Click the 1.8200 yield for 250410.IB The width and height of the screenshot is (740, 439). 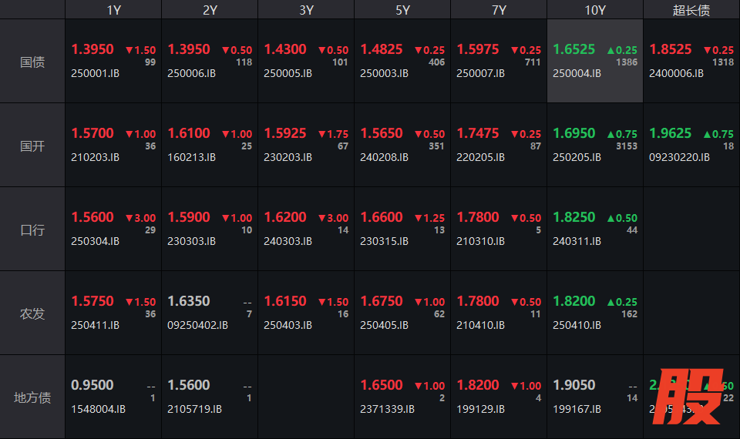pyautogui.click(x=574, y=301)
